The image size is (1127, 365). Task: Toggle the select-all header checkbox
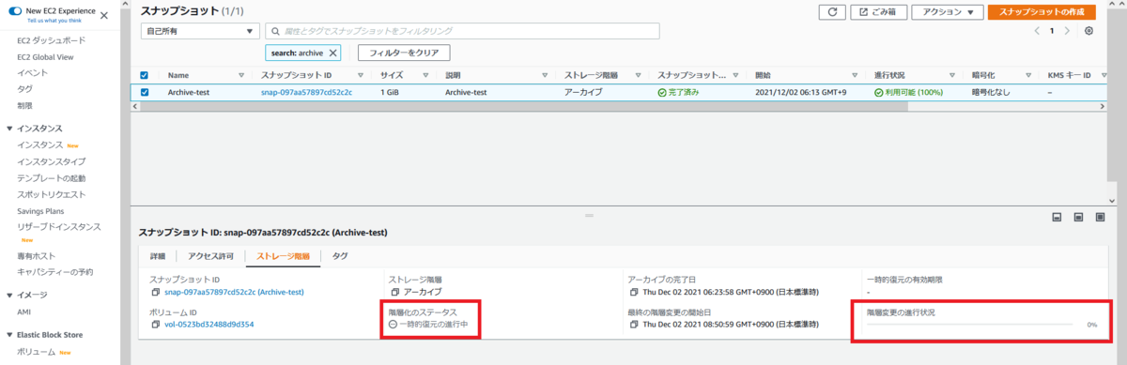pyautogui.click(x=144, y=75)
